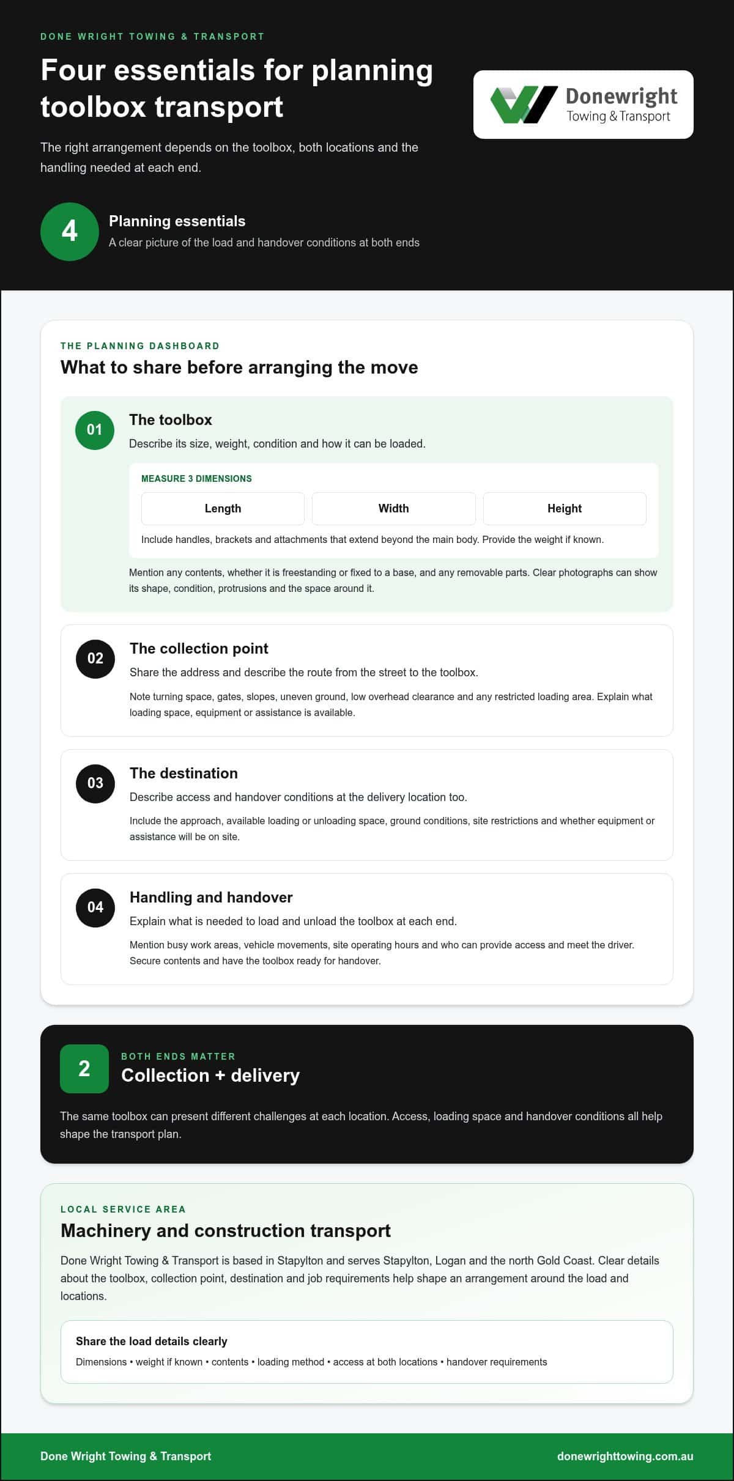Click the MEASURE 3 DIMENSIONS label
This screenshot has height=1481, width=734.
coord(196,479)
